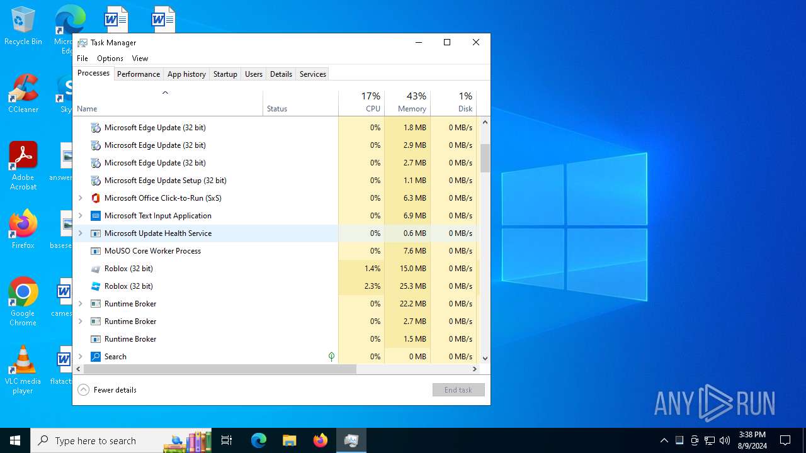Click the up arrow of vertical scrollbar
This screenshot has width=806, height=453.
(x=485, y=122)
